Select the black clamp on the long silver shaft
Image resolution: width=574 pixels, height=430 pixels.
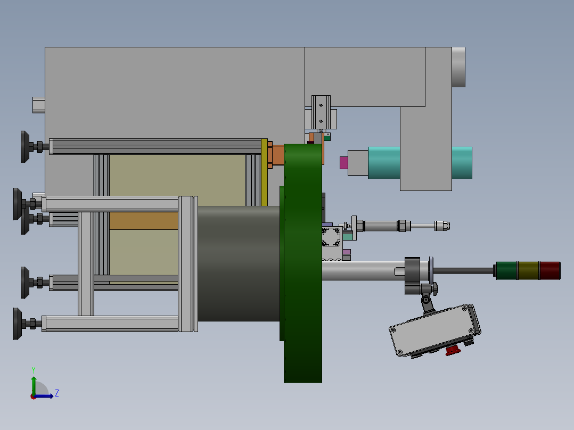[x=412, y=276]
